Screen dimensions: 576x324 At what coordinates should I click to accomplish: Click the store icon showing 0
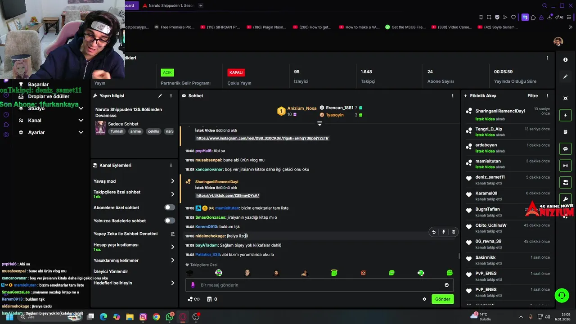(212, 299)
